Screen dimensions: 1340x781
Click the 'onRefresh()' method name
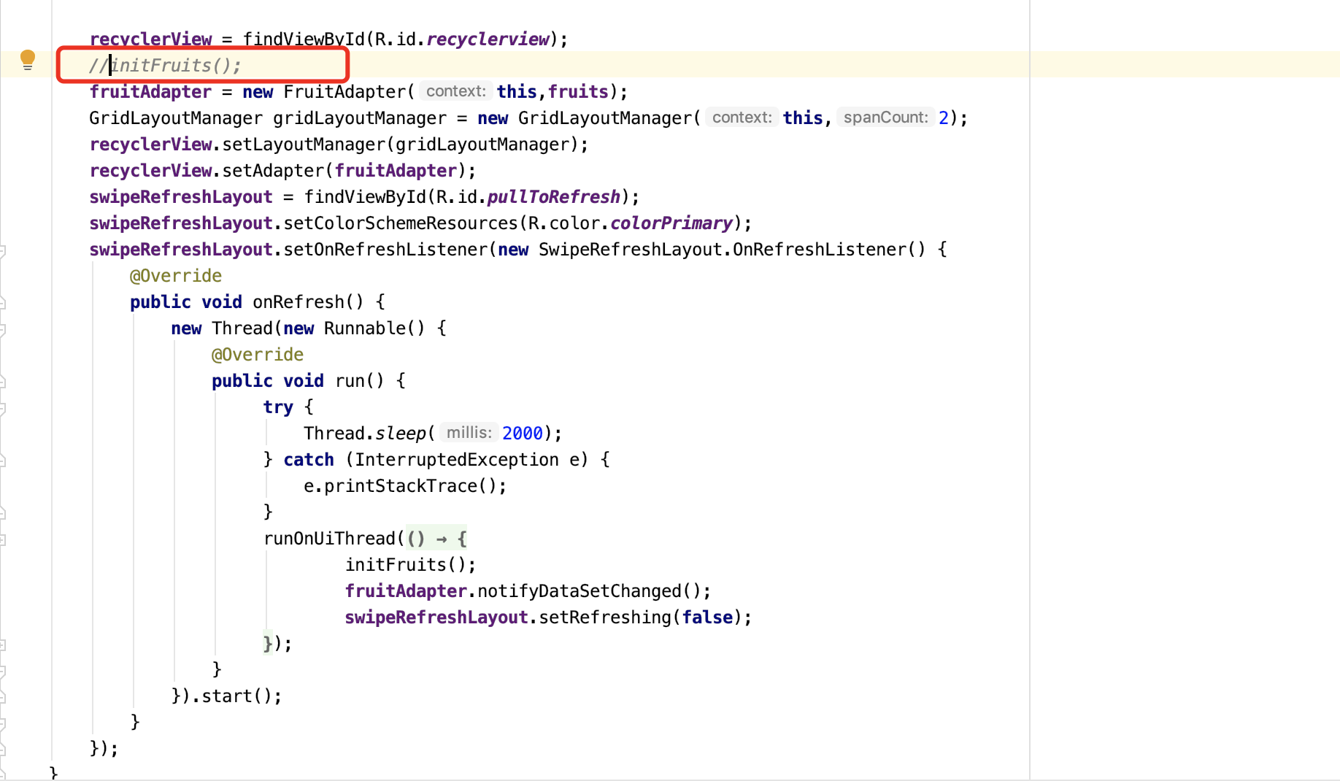(x=308, y=302)
